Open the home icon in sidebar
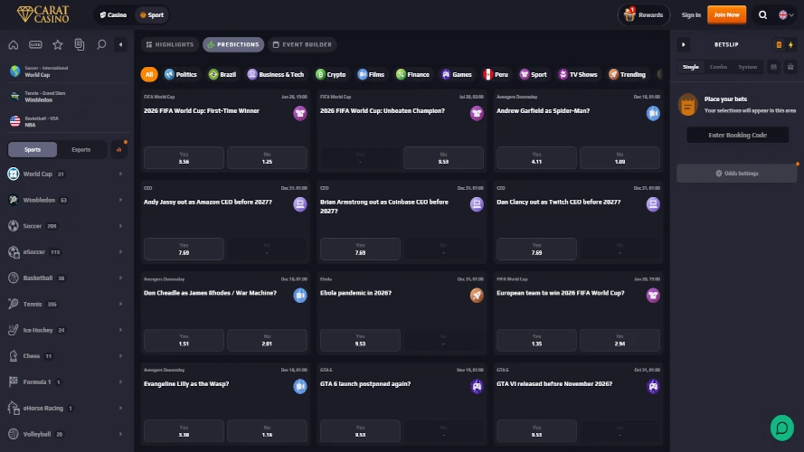Viewport: 804px width, 452px height. click(14, 44)
